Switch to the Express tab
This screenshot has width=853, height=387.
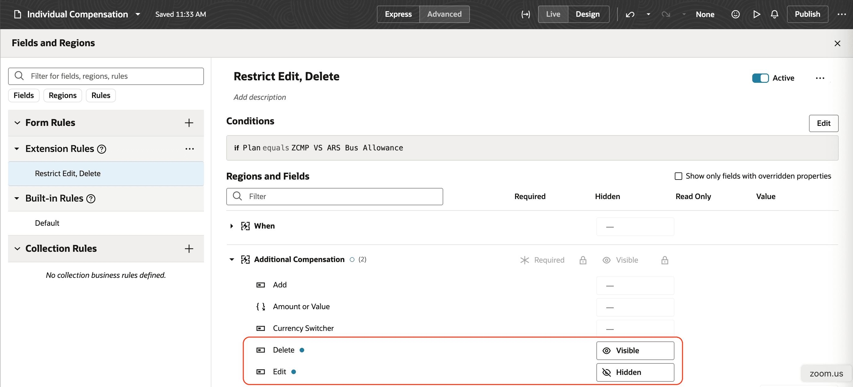(398, 14)
